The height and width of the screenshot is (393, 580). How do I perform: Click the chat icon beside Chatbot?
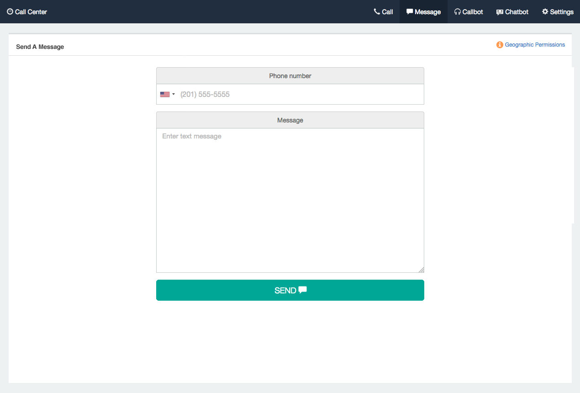[x=499, y=11]
